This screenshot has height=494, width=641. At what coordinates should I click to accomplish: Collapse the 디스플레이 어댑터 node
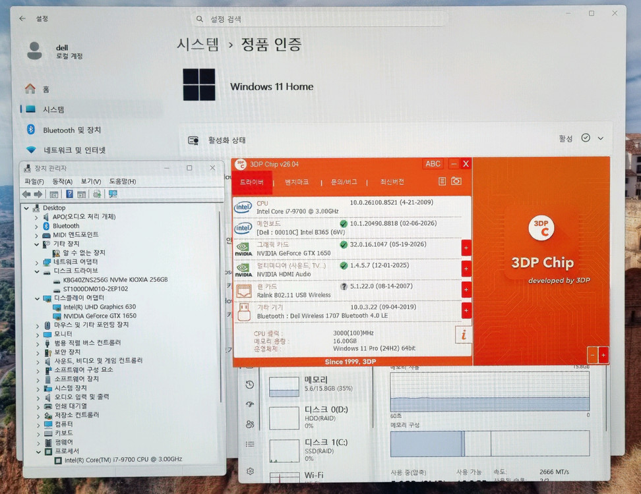(36, 298)
